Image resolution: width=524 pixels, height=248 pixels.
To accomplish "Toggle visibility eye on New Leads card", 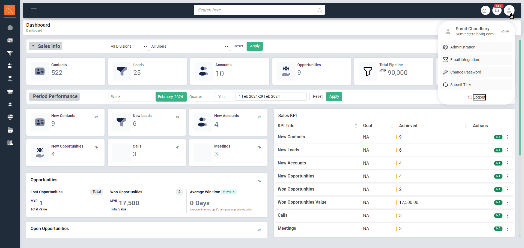I will (178, 117).
